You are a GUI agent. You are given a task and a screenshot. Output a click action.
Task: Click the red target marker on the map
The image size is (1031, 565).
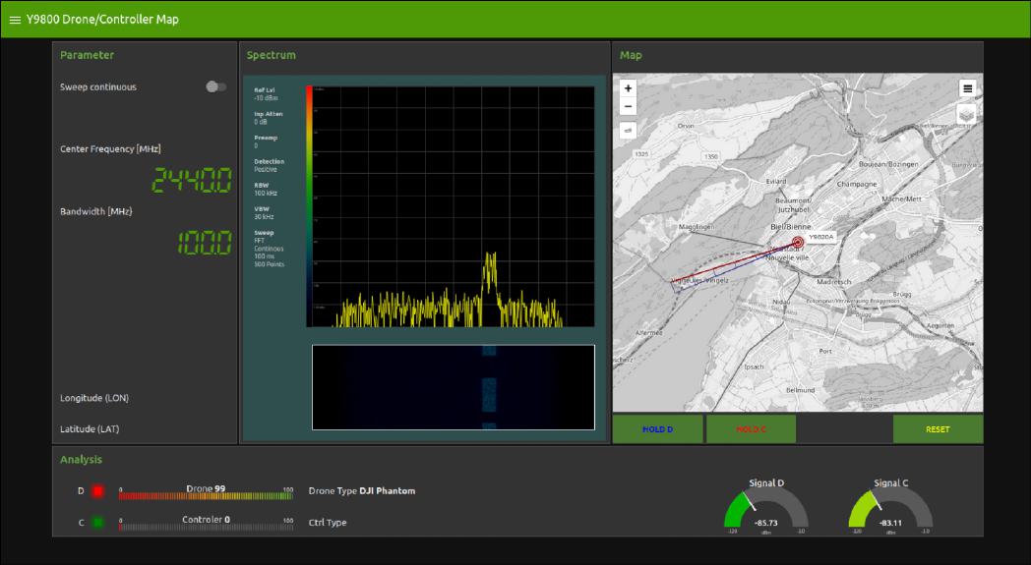coord(798,242)
